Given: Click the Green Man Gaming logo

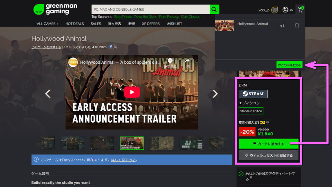Looking at the screenshot, I should point(55,9).
